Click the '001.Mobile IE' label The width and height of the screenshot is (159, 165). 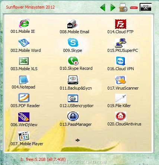[23, 31]
